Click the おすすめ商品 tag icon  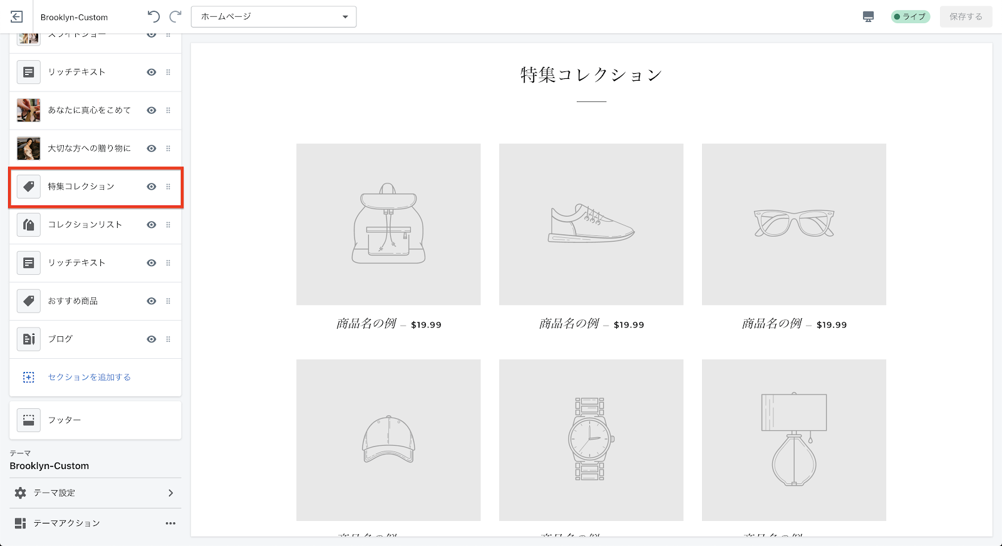(29, 301)
